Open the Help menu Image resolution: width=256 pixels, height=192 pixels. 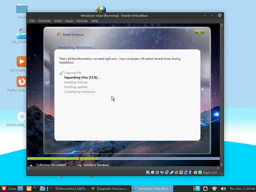[x=94, y=21]
